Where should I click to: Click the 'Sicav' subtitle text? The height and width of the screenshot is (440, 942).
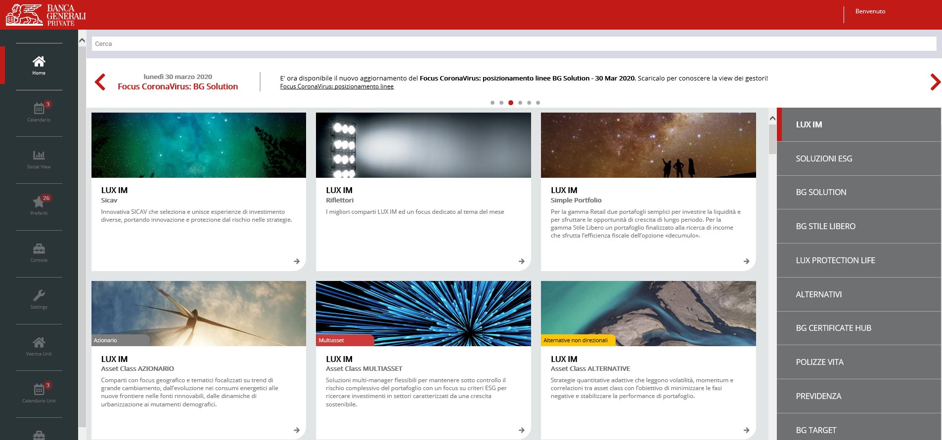pos(109,200)
